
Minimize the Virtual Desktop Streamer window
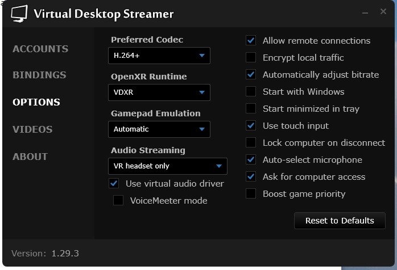pos(365,12)
